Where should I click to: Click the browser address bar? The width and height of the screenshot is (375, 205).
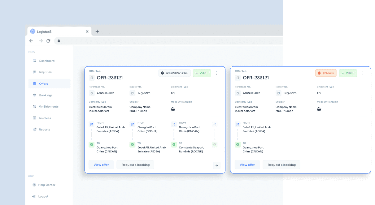[170, 41]
